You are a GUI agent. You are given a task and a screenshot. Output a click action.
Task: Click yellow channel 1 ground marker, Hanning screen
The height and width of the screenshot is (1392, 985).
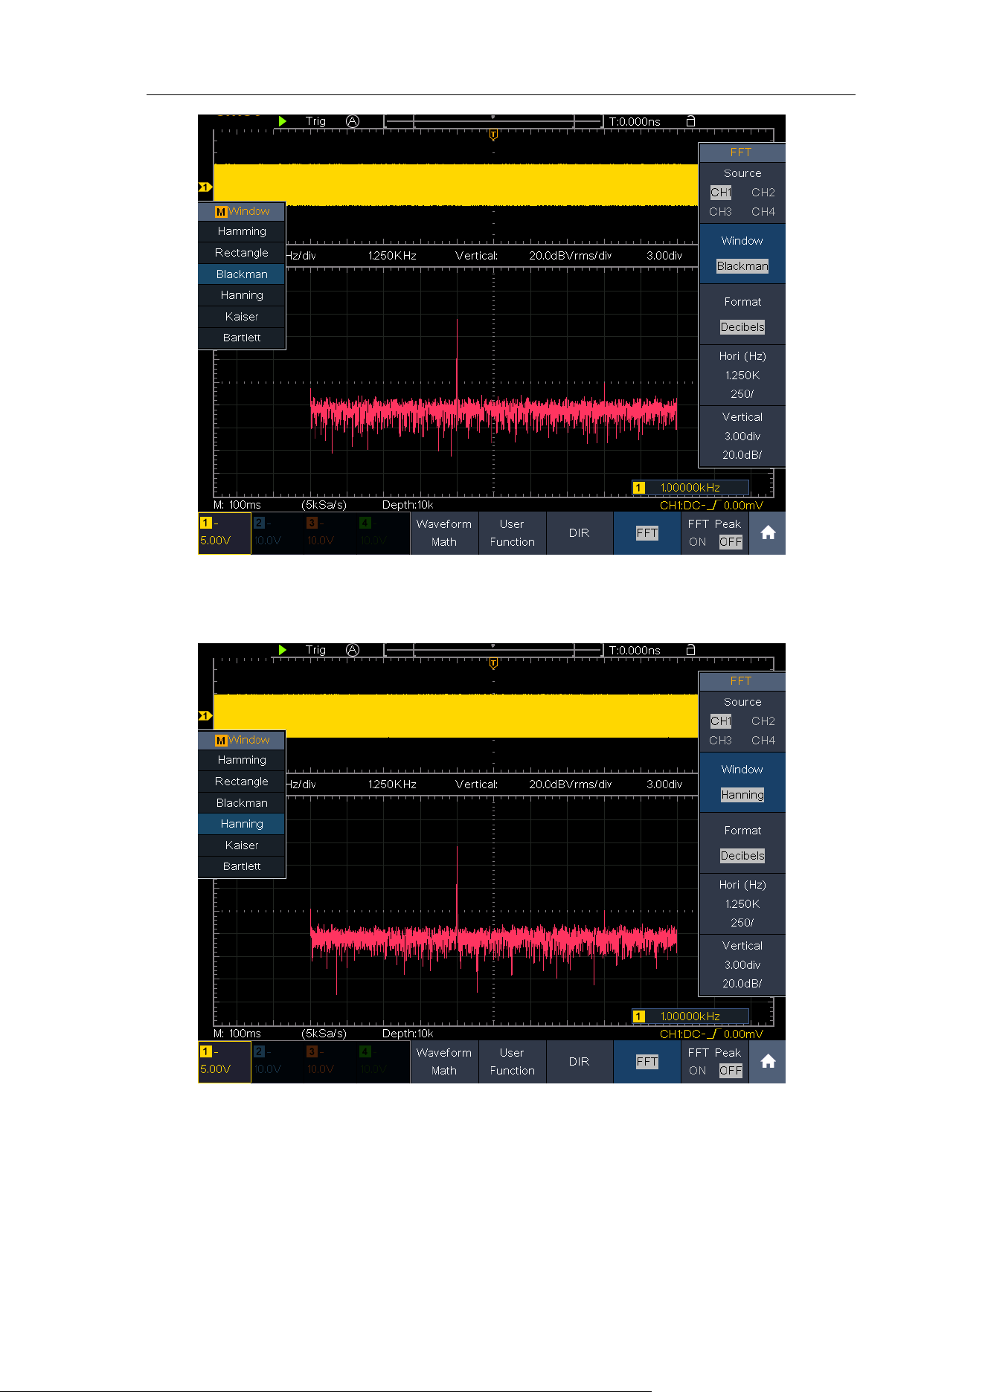pyautogui.click(x=205, y=716)
